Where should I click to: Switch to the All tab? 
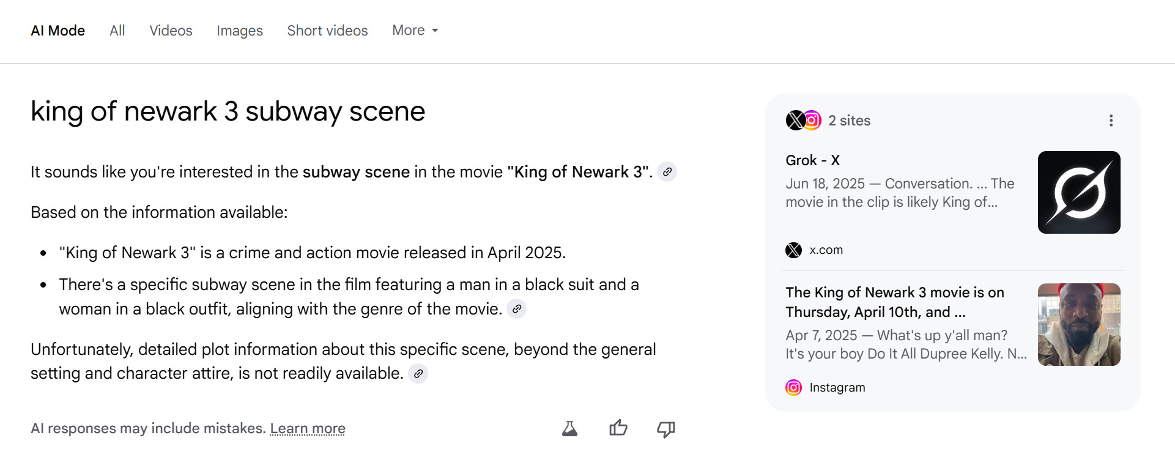point(117,31)
